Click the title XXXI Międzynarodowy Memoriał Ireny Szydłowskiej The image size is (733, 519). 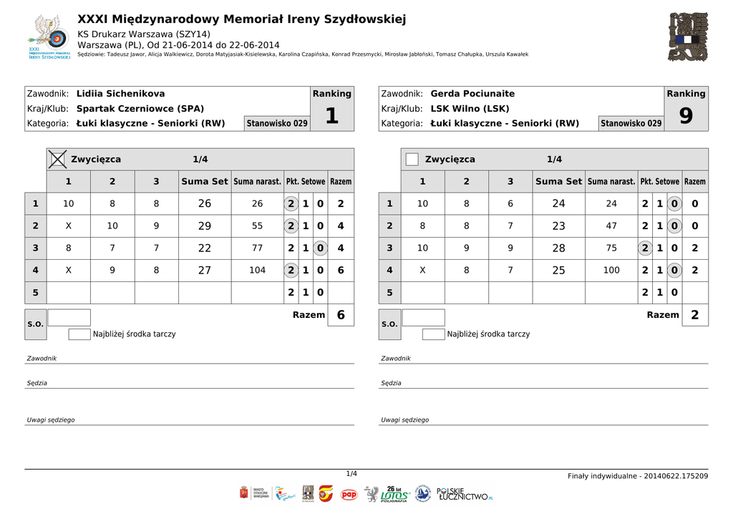(x=241, y=19)
